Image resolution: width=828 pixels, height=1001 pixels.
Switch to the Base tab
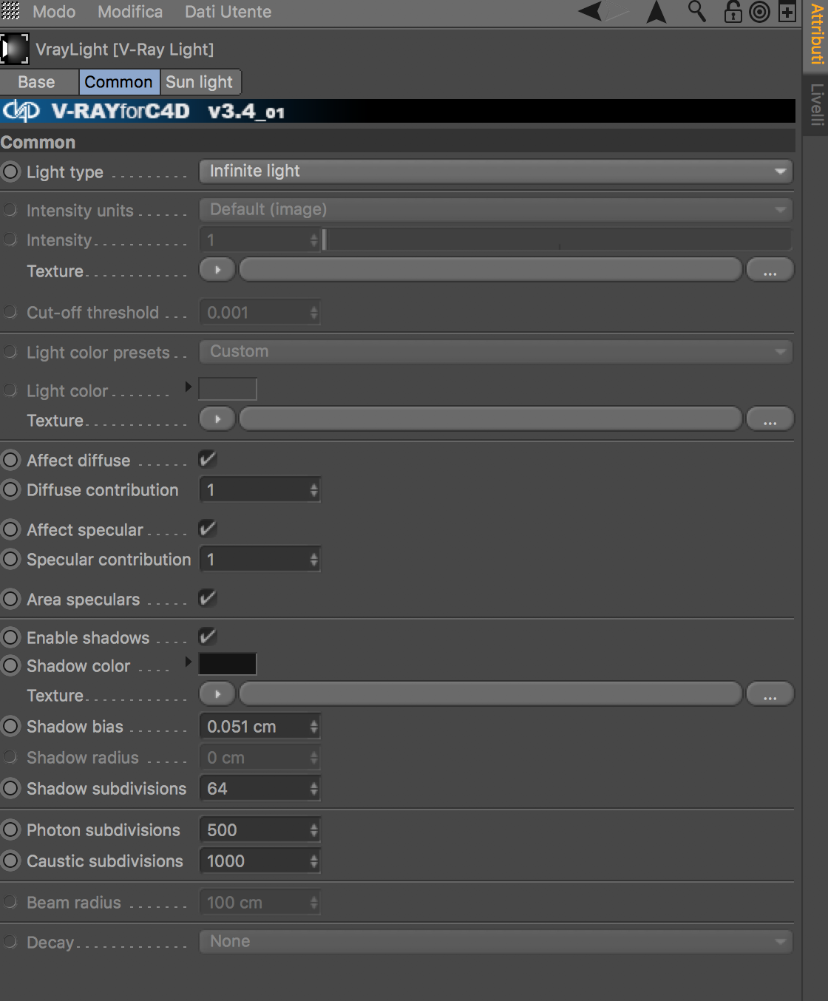37,82
